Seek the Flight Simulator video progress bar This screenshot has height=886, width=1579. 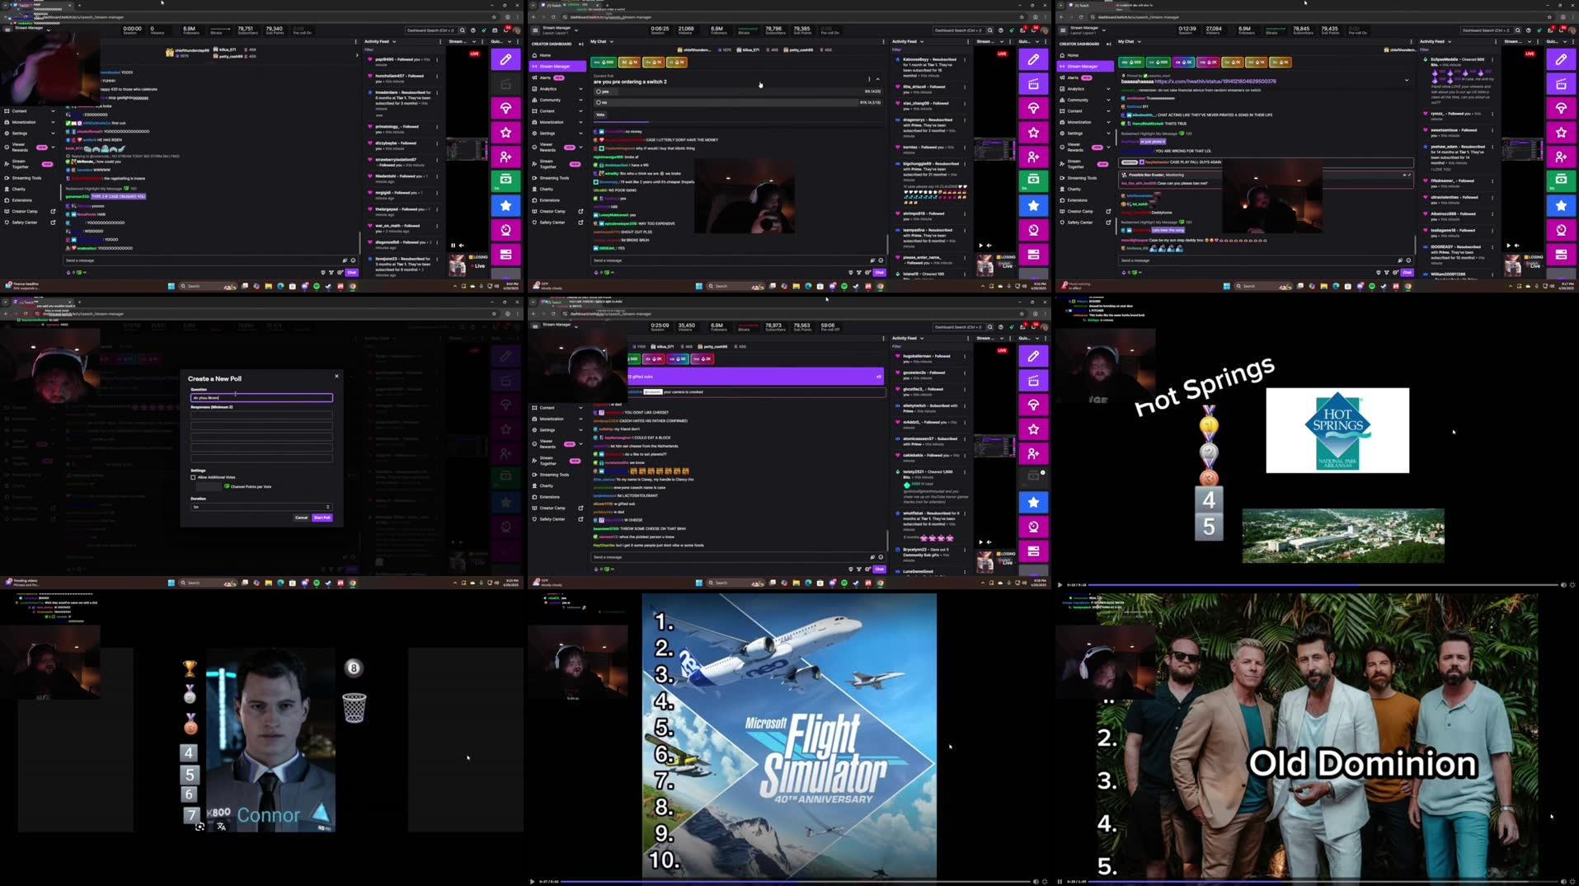pos(796,881)
